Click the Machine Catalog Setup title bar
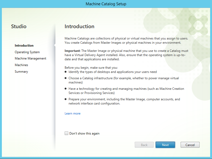212x159 pixels. [106, 4]
